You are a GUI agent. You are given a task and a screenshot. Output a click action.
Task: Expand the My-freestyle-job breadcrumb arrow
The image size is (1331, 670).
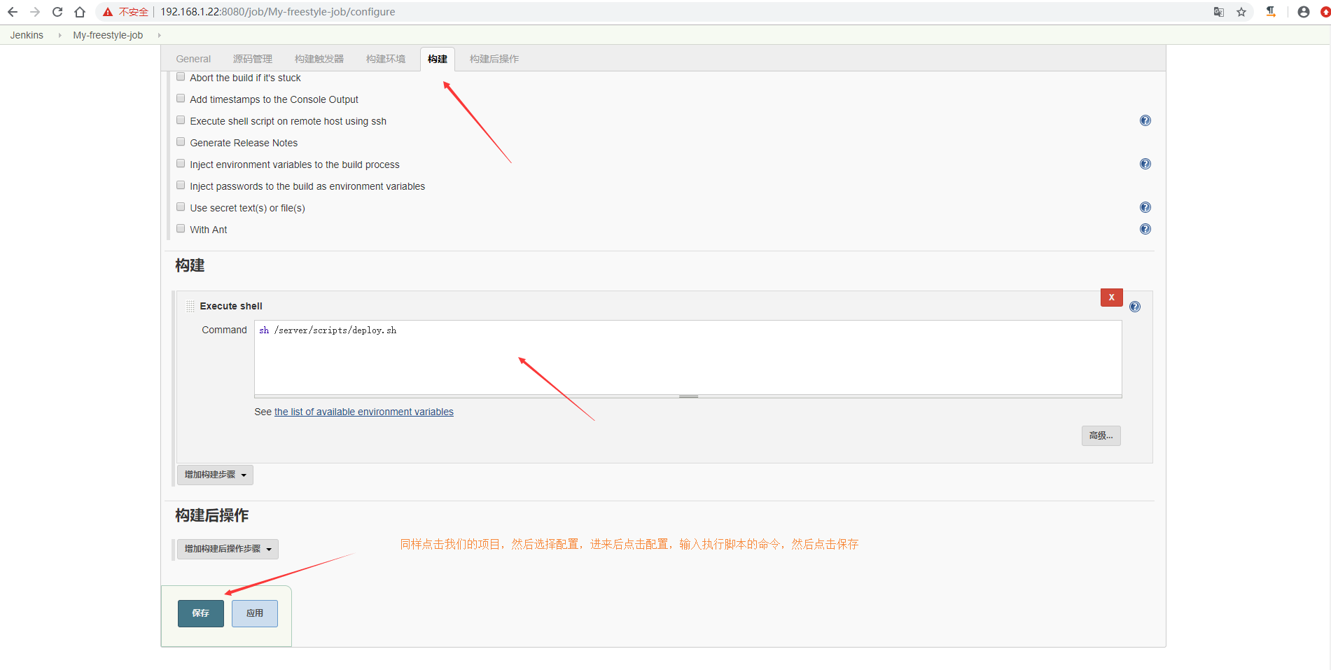pyautogui.click(x=160, y=35)
